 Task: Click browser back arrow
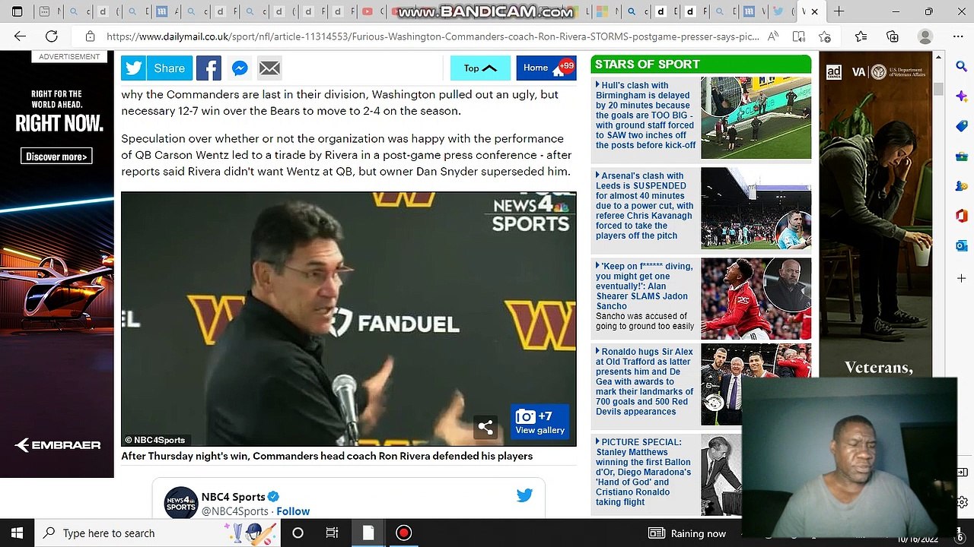coord(20,36)
